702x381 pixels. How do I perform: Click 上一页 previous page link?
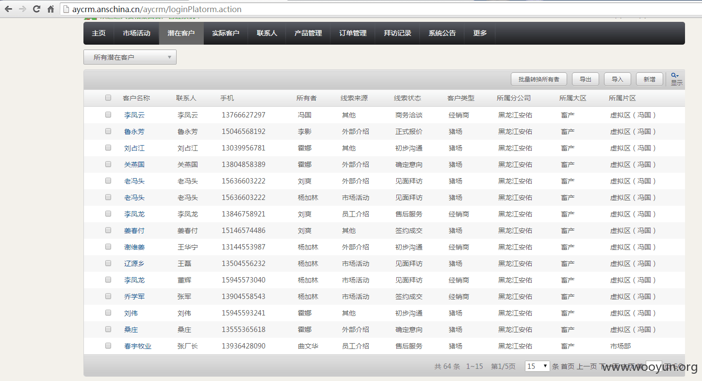pos(587,366)
